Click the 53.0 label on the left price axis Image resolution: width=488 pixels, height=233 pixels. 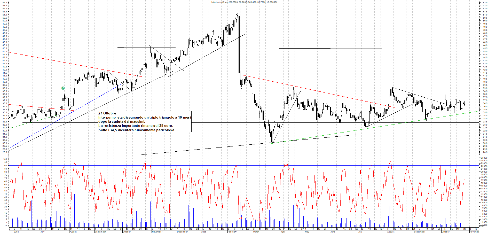[x=5, y=2]
